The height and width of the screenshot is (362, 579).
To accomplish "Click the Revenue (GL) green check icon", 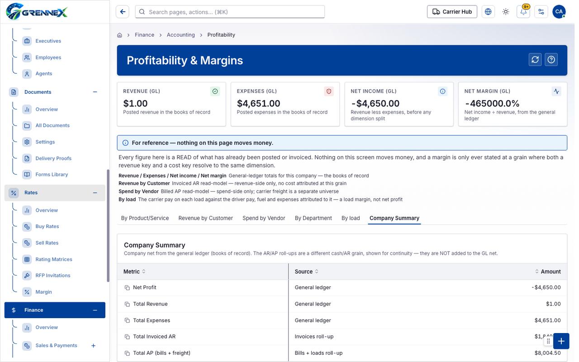I will click(215, 91).
